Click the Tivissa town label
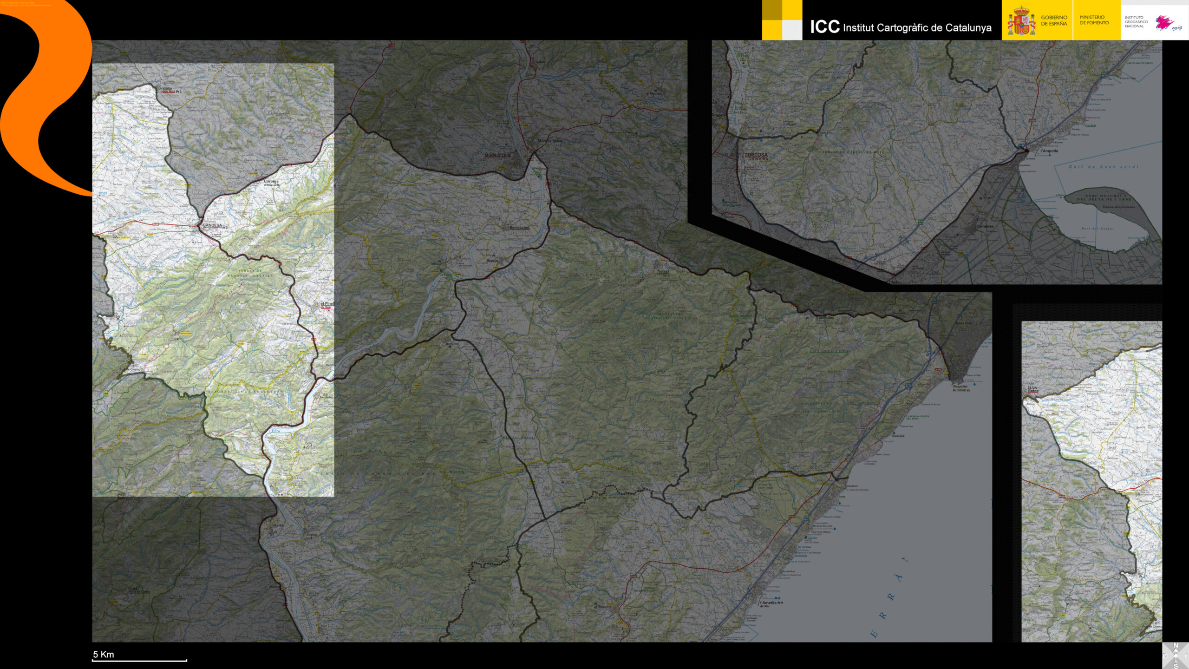Screen dimensions: 1189x669 click(x=663, y=272)
